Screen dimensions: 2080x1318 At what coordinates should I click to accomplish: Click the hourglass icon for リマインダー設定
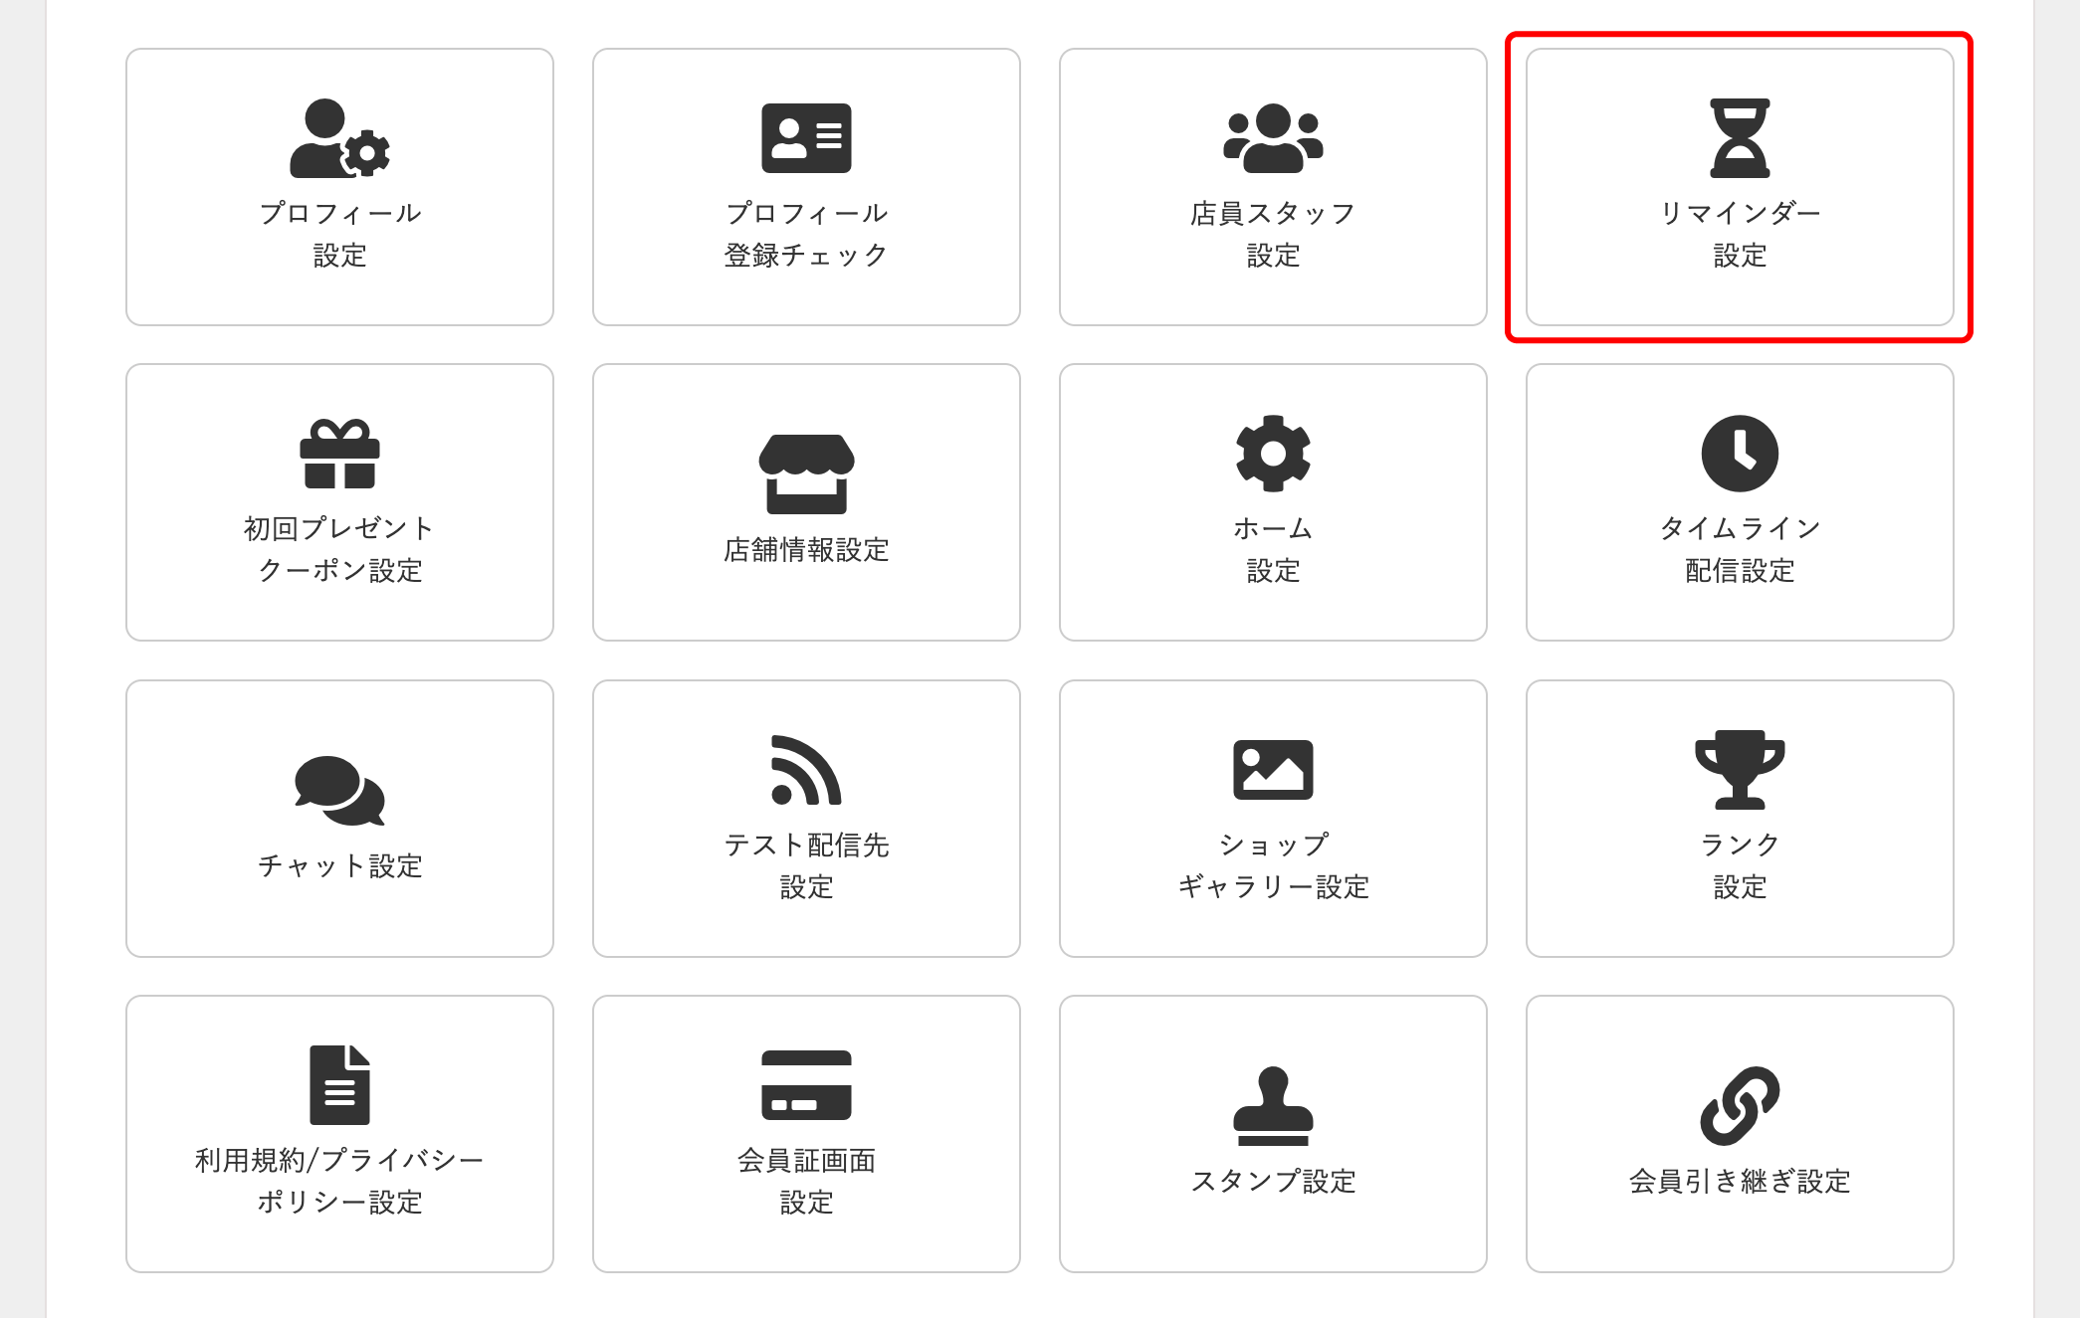[x=1739, y=139]
